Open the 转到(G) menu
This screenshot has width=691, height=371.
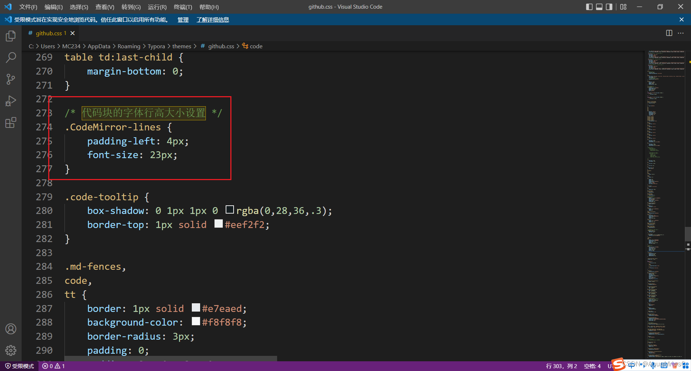point(131,7)
